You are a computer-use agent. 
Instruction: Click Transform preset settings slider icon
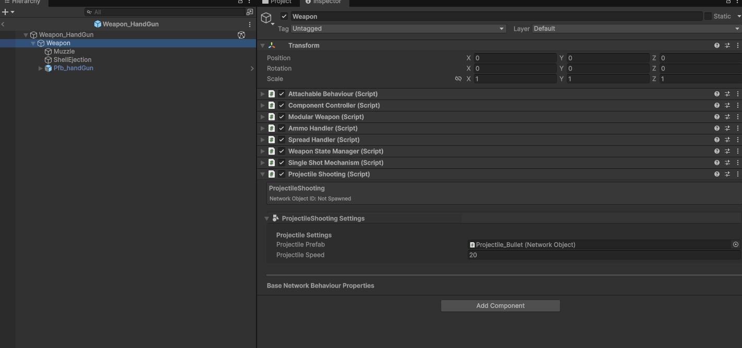(727, 46)
